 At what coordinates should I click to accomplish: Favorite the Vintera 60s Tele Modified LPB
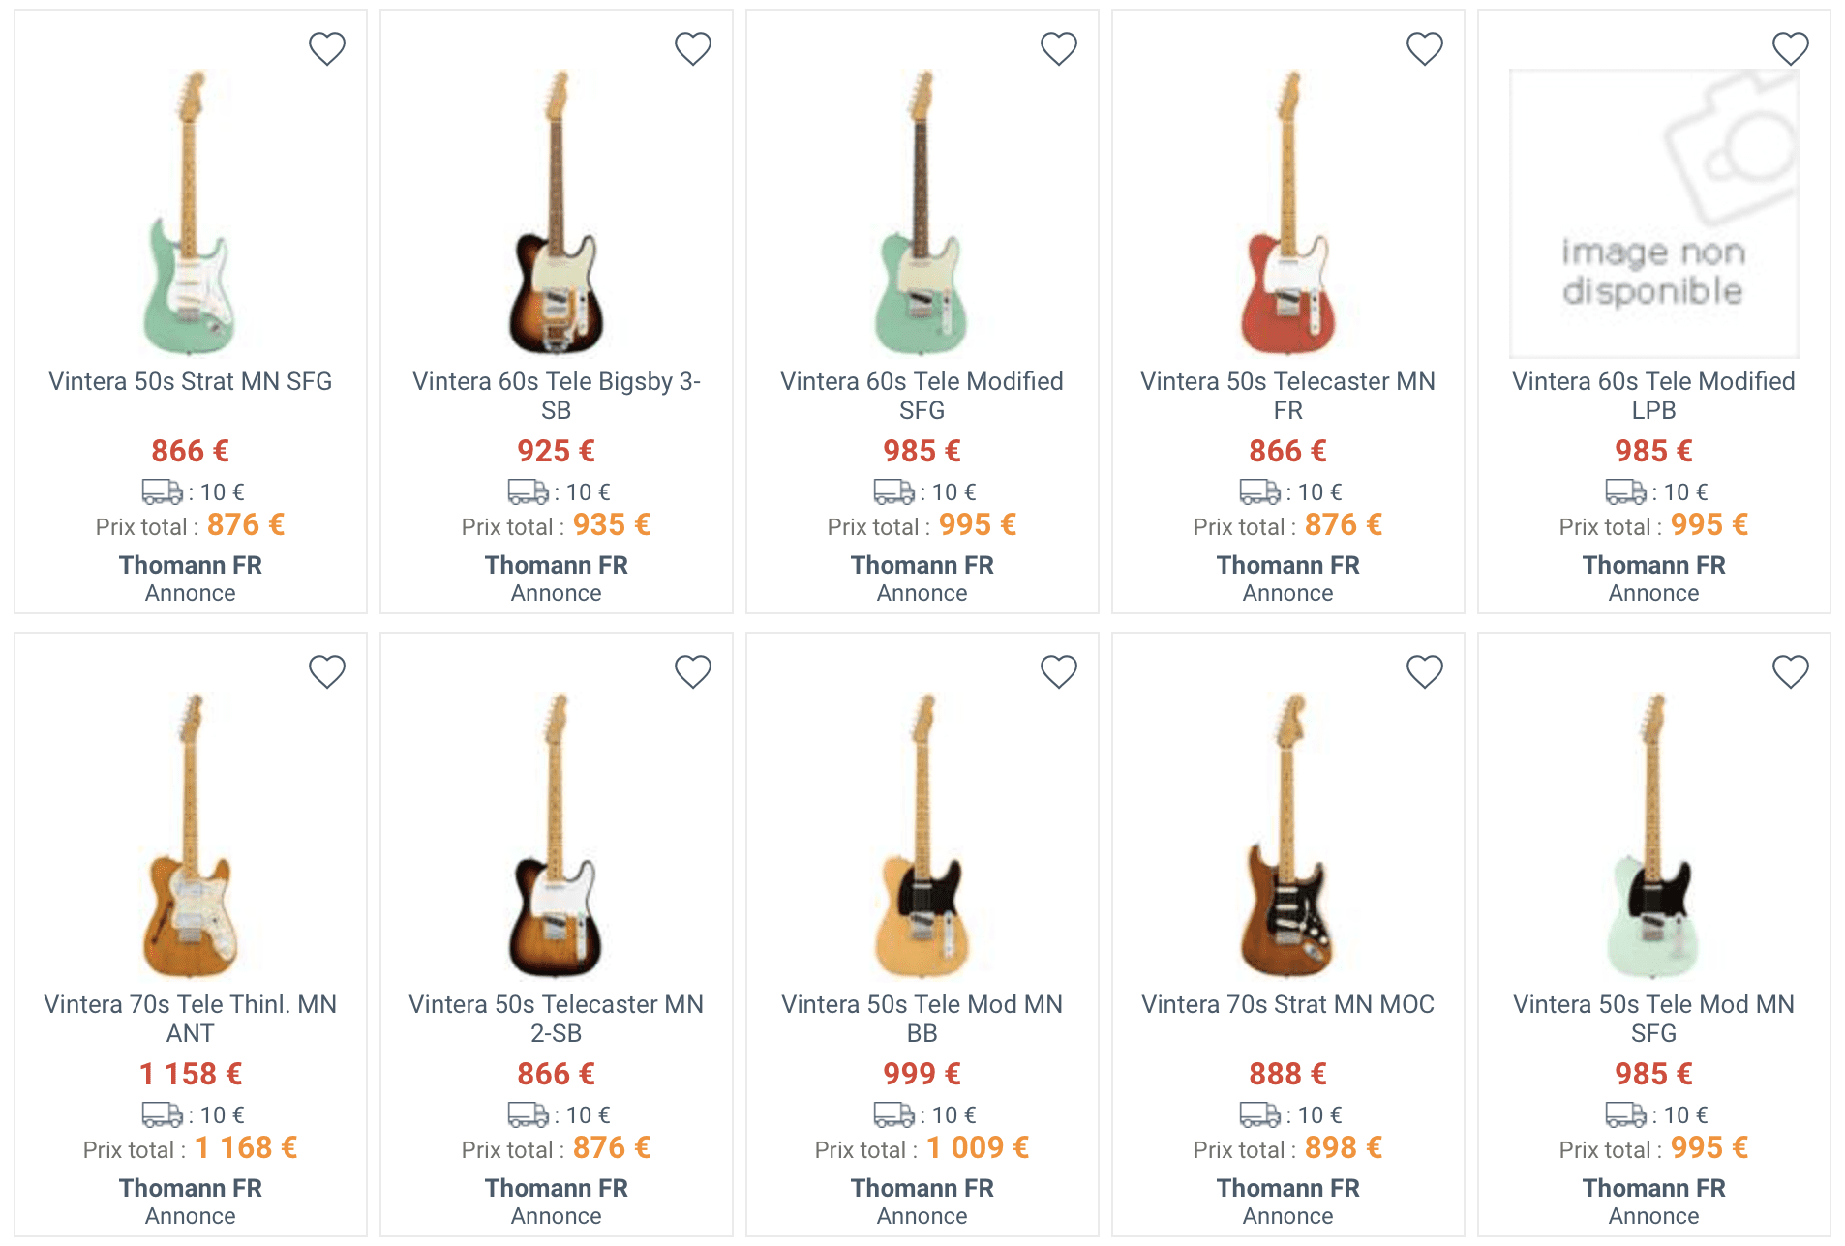pyautogui.click(x=1790, y=48)
